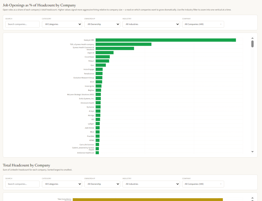Click the Katalyst CRO bar
The height and width of the screenshot is (201, 262).
[x=166, y=40]
